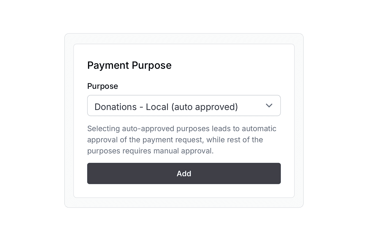
Task: Open the Purpose dropdown
Action: [x=183, y=106]
